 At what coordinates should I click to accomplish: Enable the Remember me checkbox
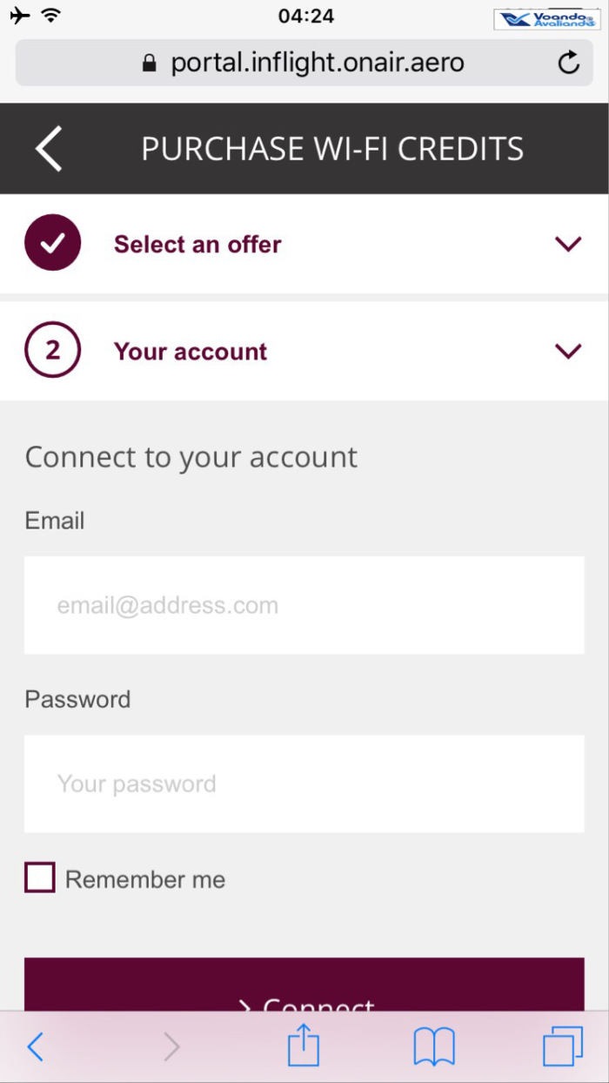[x=40, y=878]
